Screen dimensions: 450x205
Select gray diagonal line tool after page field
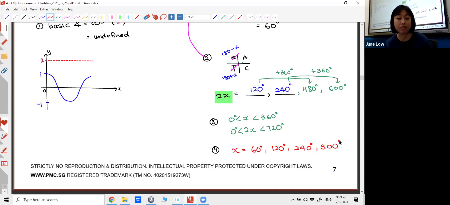point(231,17)
